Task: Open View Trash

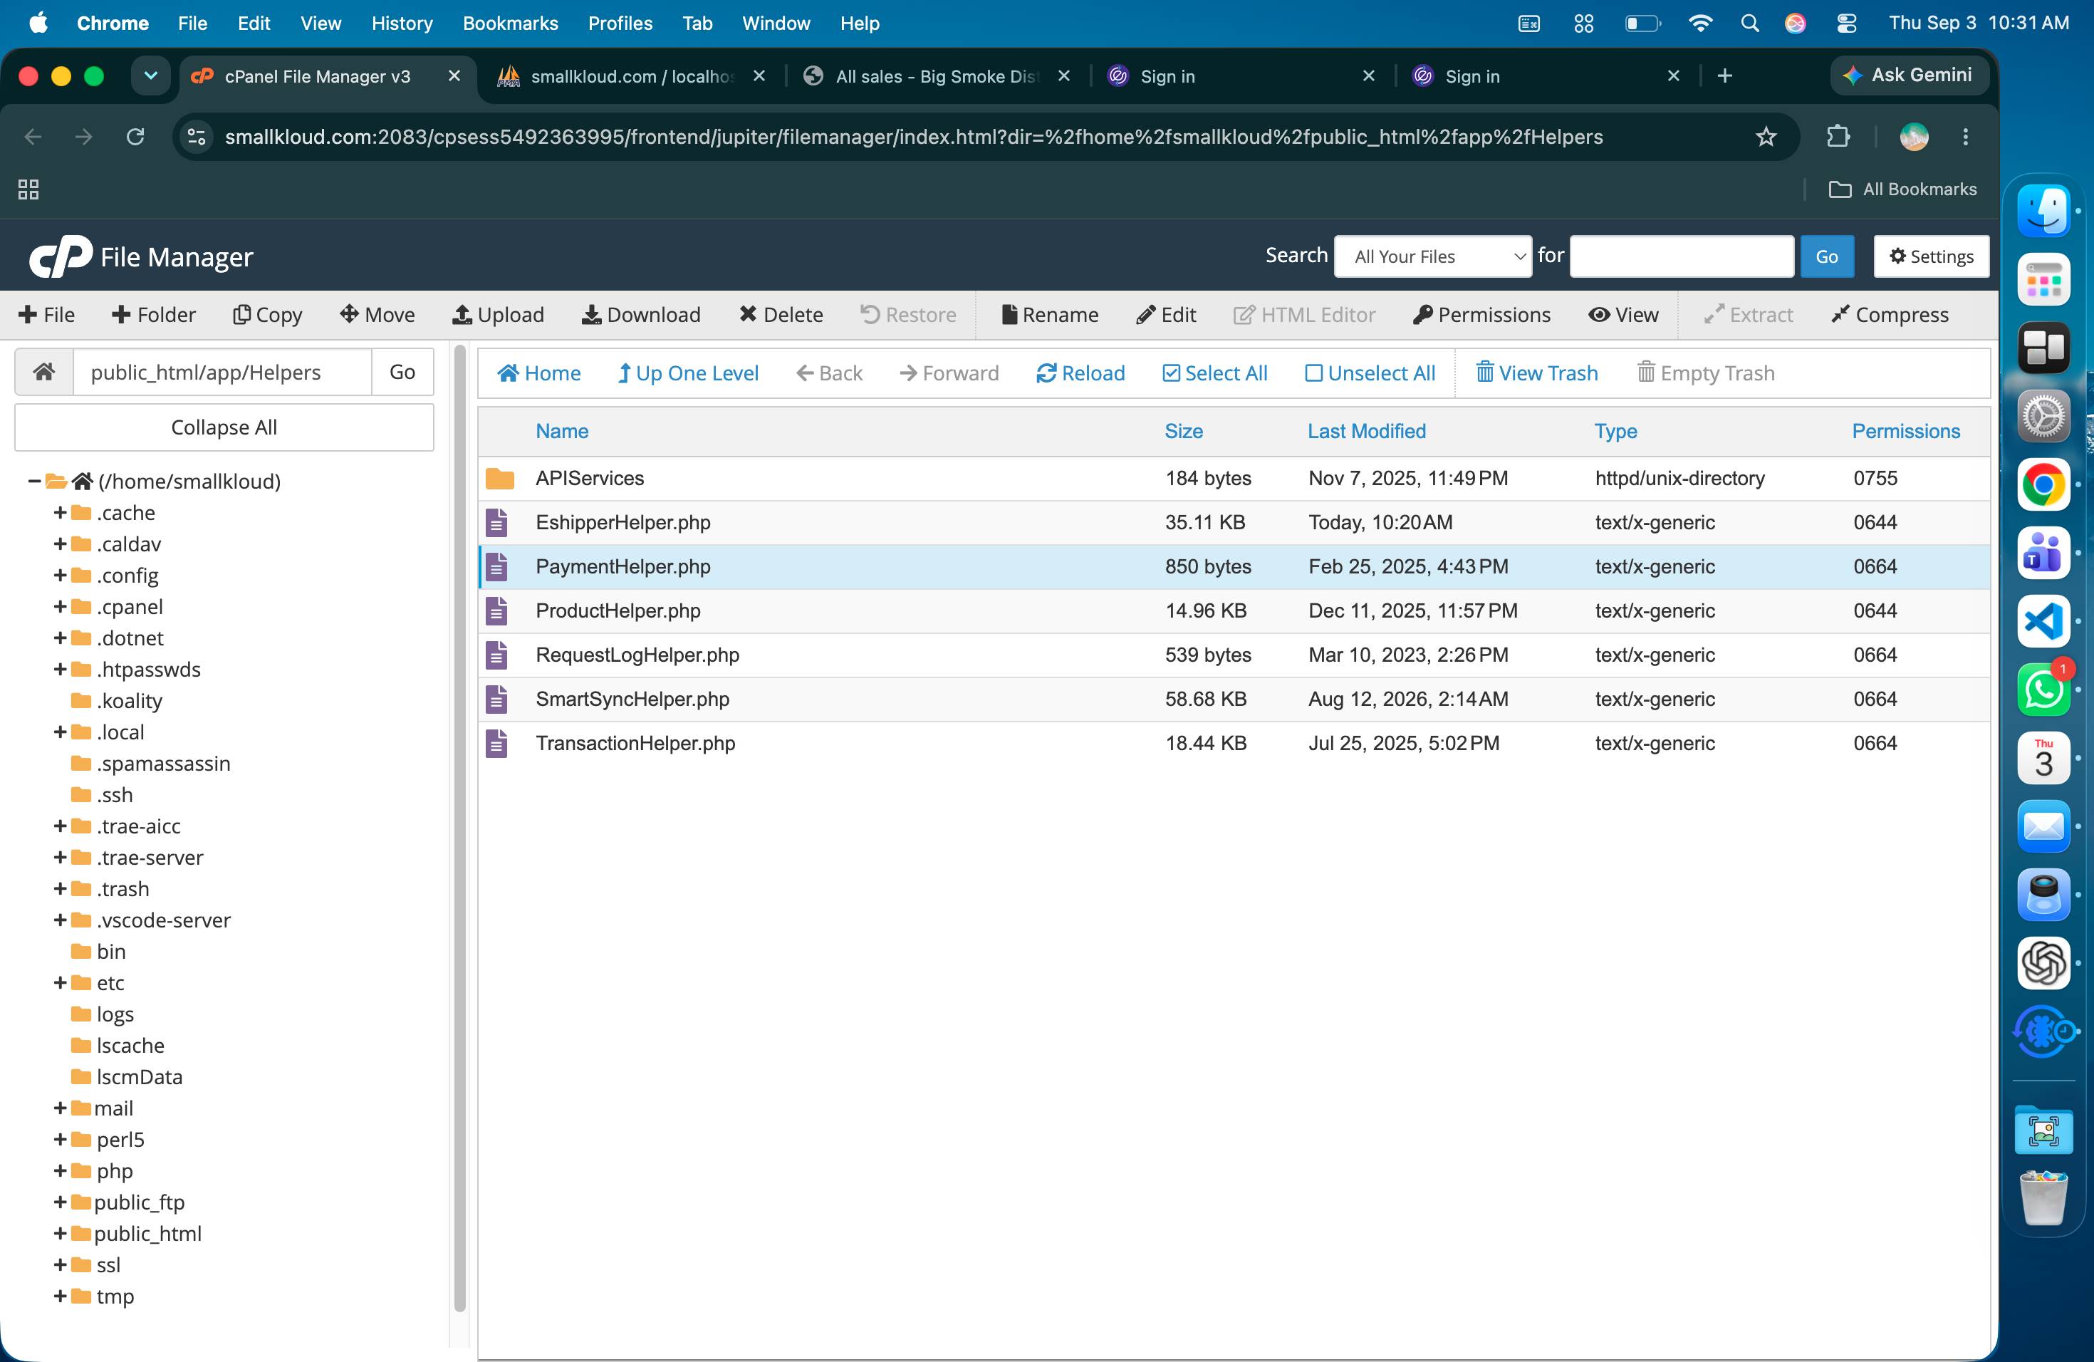Action: pos(1536,373)
